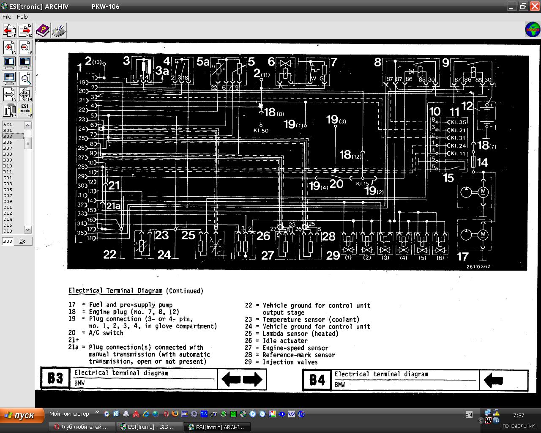The width and height of the screenshot is (541, 433).
Task: Zoom out with the F6 magnifier
Action: (x=25, y=47)
